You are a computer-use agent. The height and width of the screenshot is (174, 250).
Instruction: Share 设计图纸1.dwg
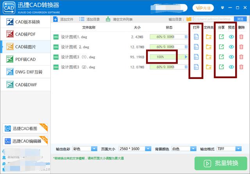click(x=221, y=37)
